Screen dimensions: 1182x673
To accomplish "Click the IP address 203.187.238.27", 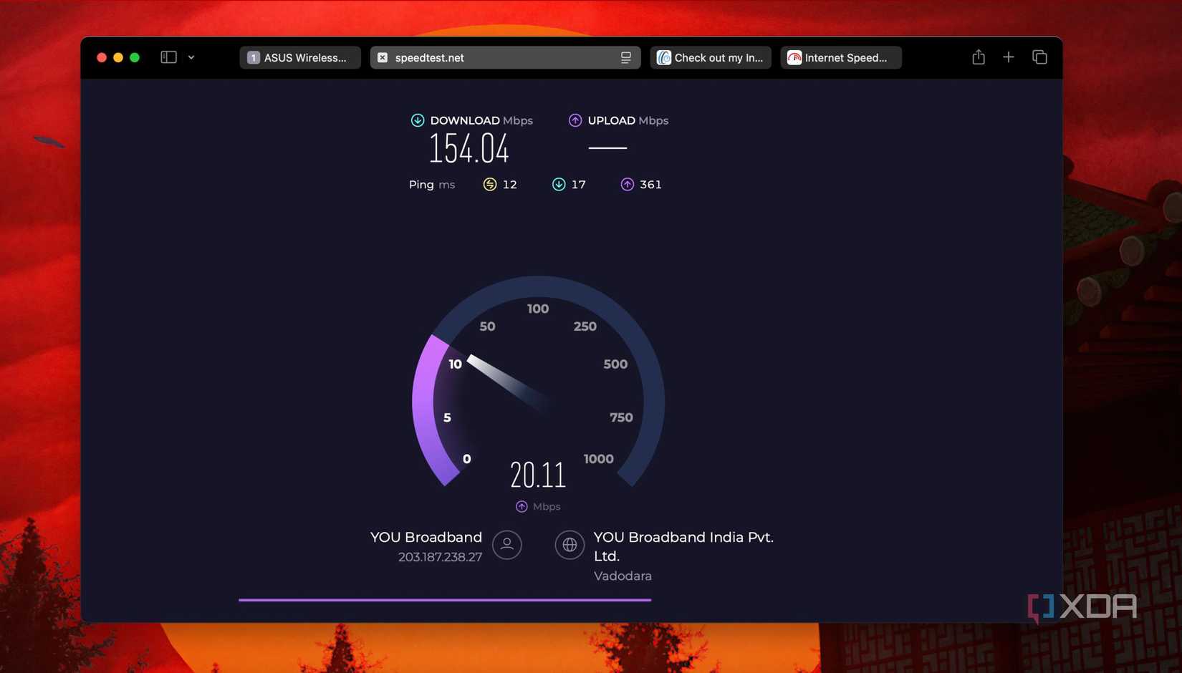I will [x=440, y=557].
